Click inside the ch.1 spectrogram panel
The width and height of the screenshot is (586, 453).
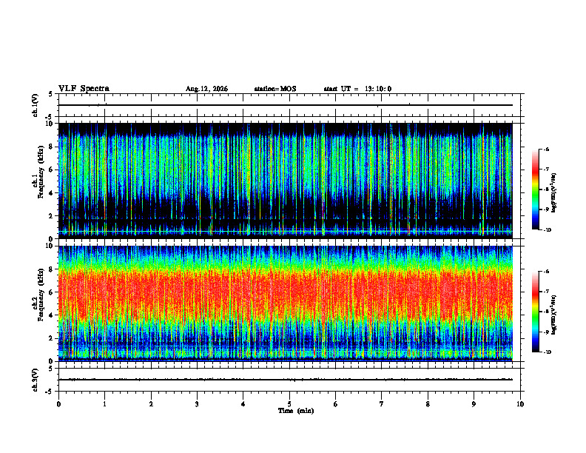(x=286, y=181)
